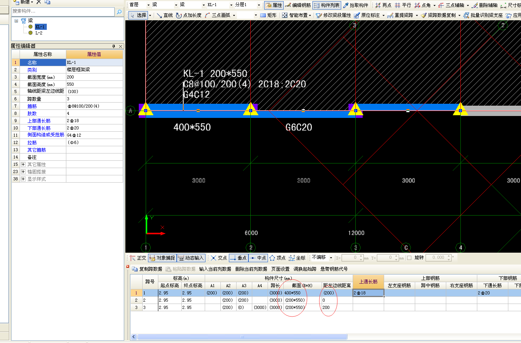Screen dimensions: 521x343
Task: Select the 三点辅轴 three-point auxiliary axis tool
Action: point(451,5)
